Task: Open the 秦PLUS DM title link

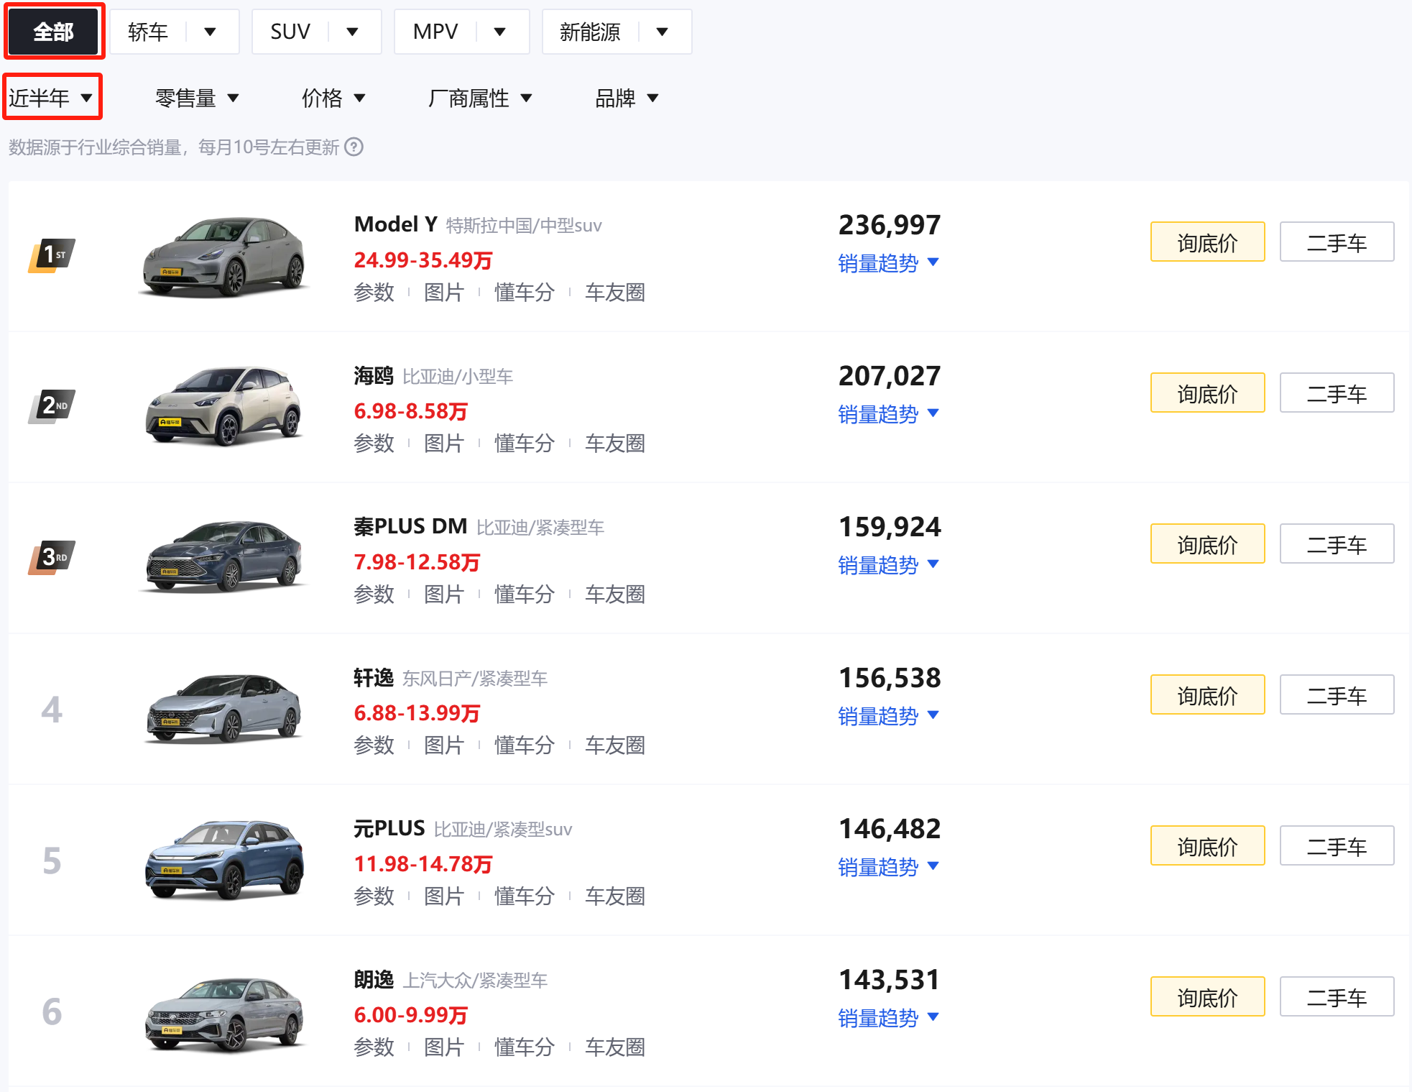Action: [410, 526]
